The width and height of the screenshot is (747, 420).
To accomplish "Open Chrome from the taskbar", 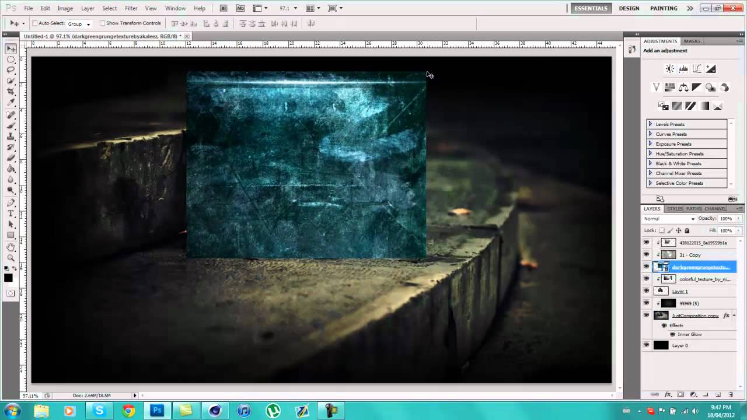I will [x=128, y=411].
